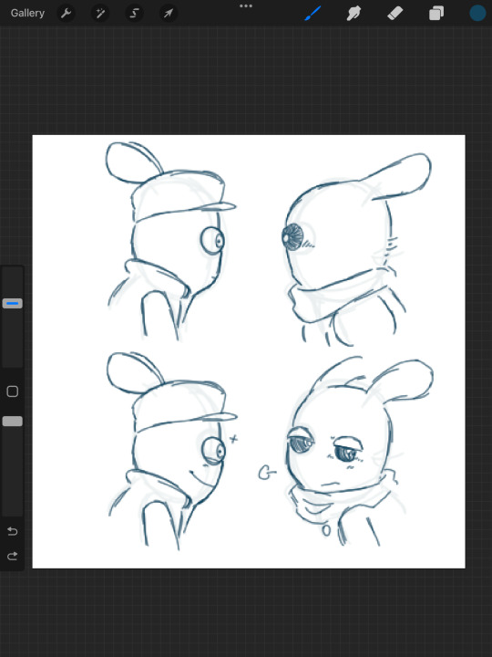Open the active color picker circle
Screen dimensions: 492x657
[477, 13]
